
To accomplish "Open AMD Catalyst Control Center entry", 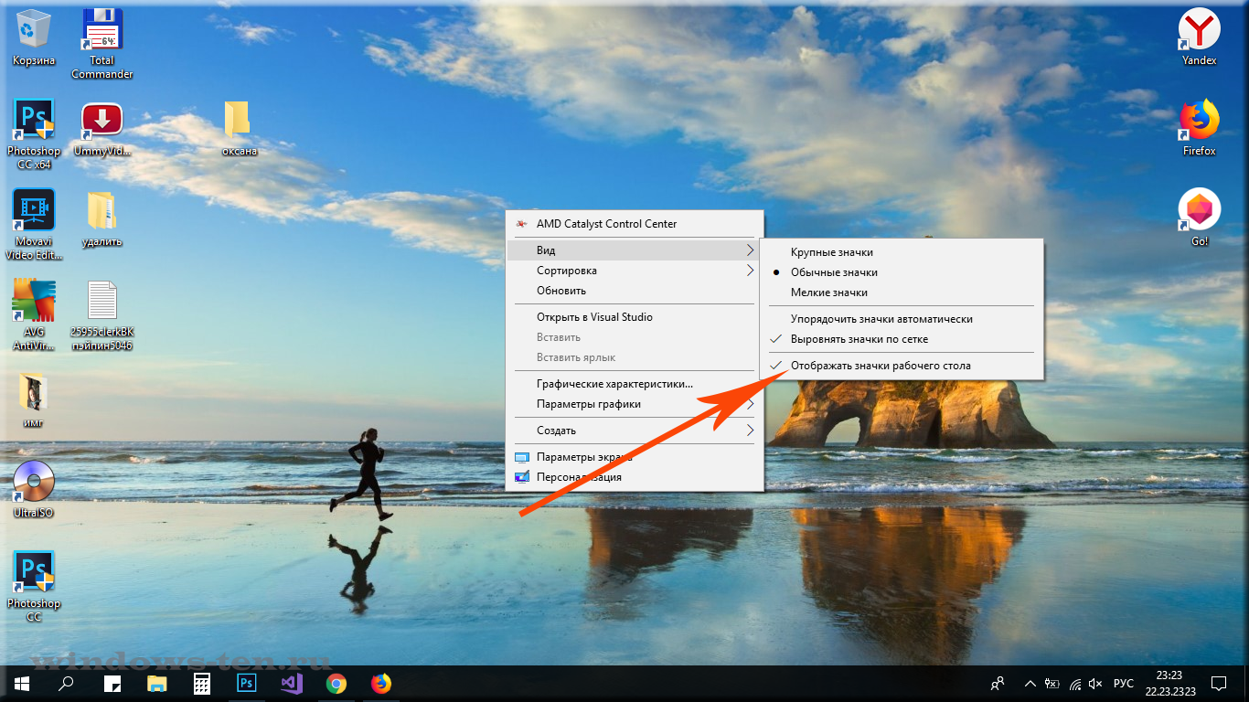I will 635,224.
